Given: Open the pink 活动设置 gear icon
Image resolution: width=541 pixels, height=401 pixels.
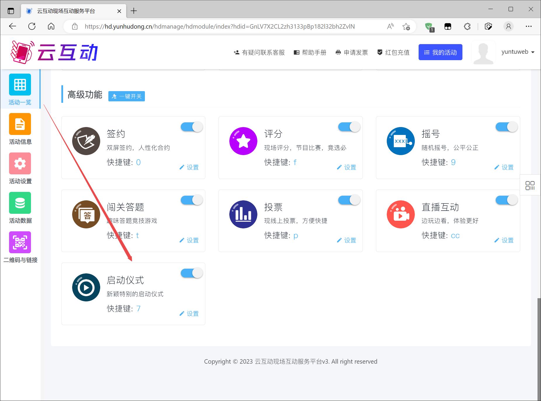Looking at the screenshot, I should pos(20,164).
